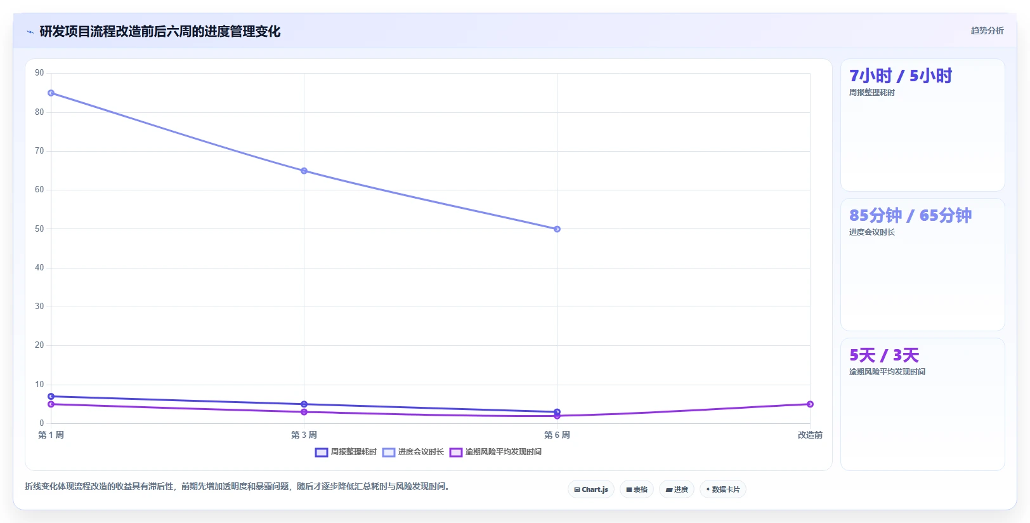Select the 第 1 周 周报整理耗时 point at 7

51,397
